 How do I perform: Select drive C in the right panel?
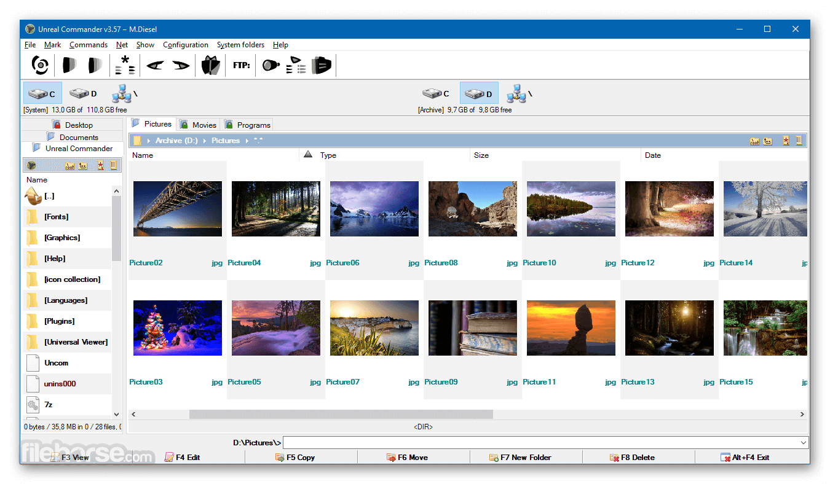tap(436, 93)
